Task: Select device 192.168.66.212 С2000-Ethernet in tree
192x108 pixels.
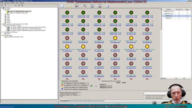Action: [28, 27]
